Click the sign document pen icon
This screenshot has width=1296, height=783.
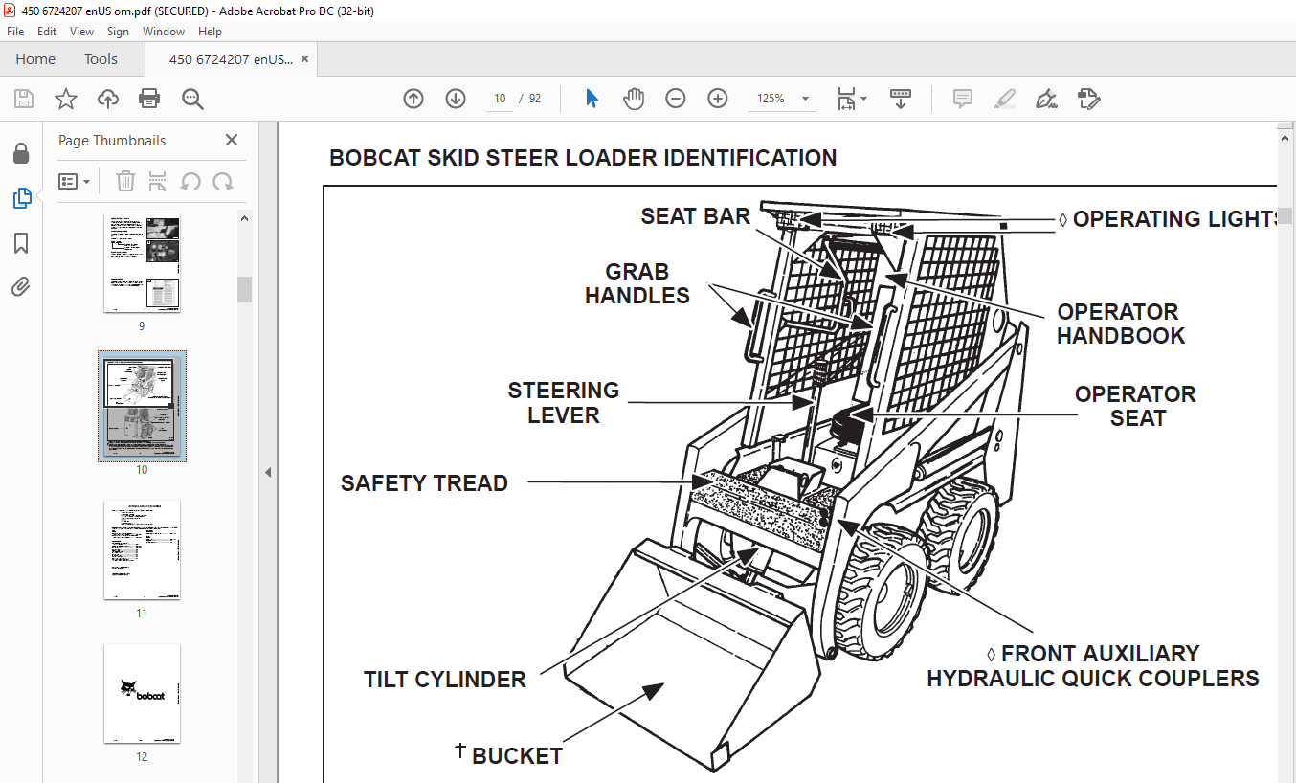tap(1046, 99)
